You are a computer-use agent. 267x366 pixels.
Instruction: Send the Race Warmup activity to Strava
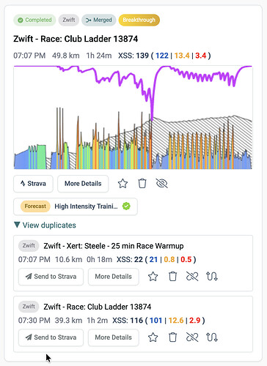coord(51,277)
